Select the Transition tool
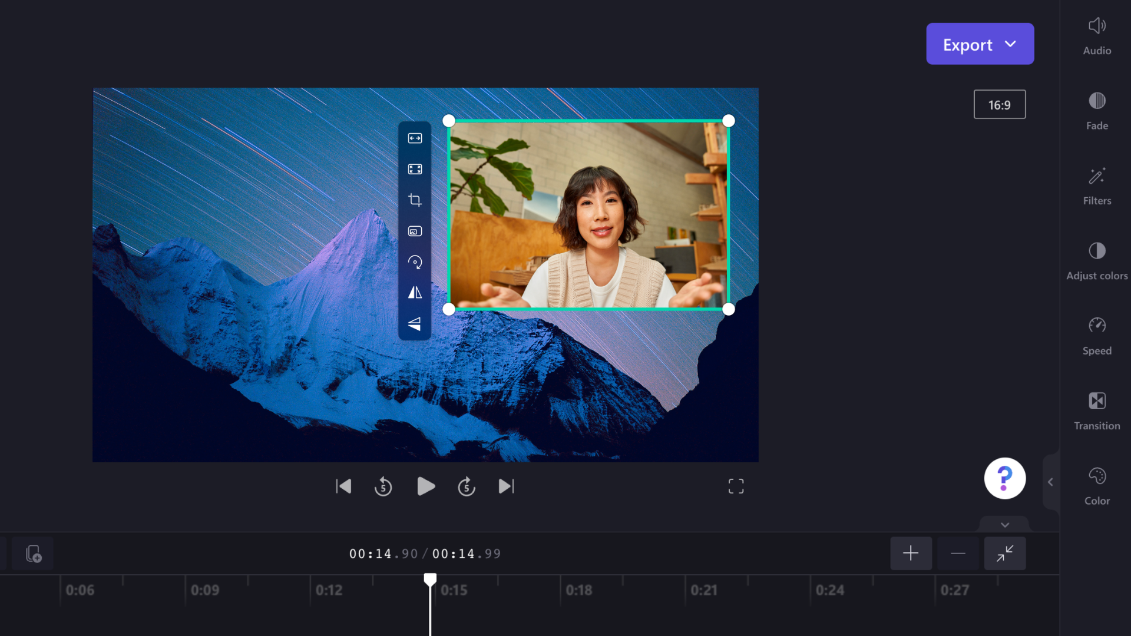1131x636 pixels. pos(1097,410)
